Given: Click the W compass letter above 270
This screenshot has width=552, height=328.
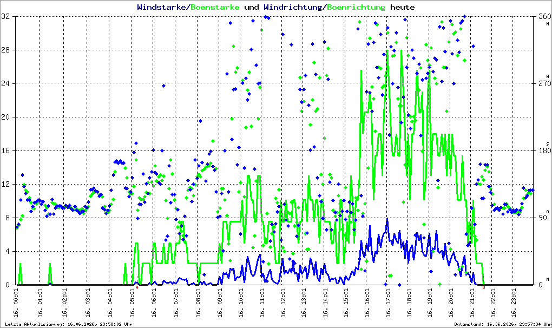Looking at the screenshot, I should coord(548,76).
